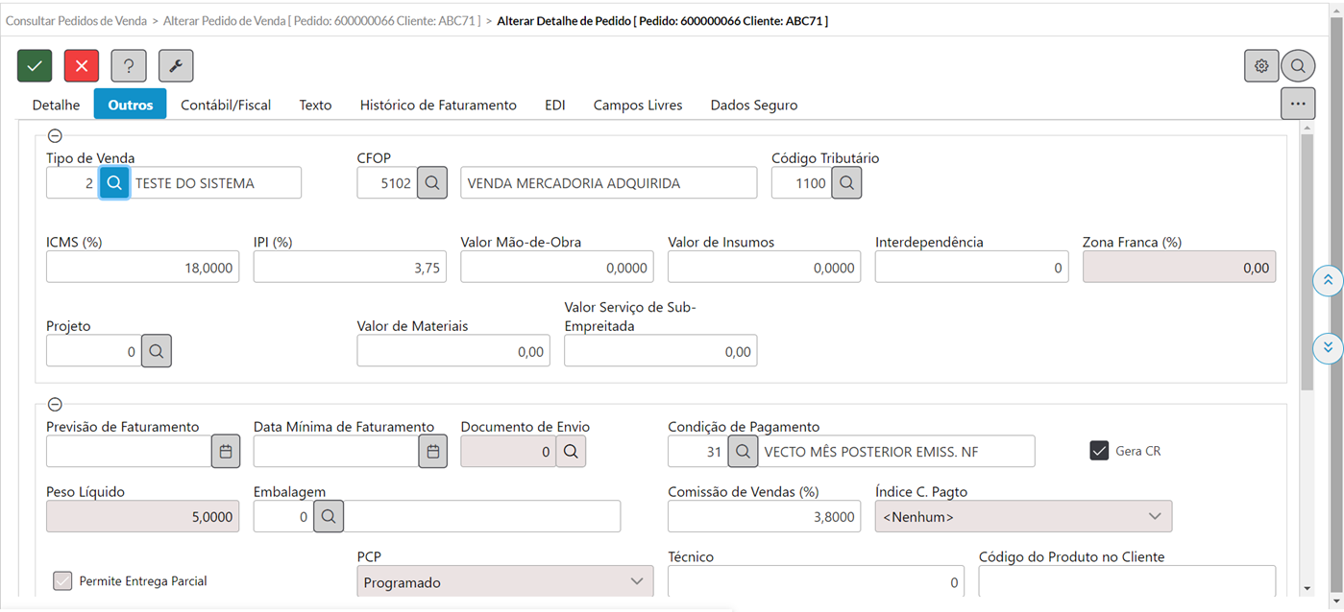This screenshot has width=1344, height=612.
Task: Open calendar for Data Mínima de Faturamento
Action: [x=433, y=451]
